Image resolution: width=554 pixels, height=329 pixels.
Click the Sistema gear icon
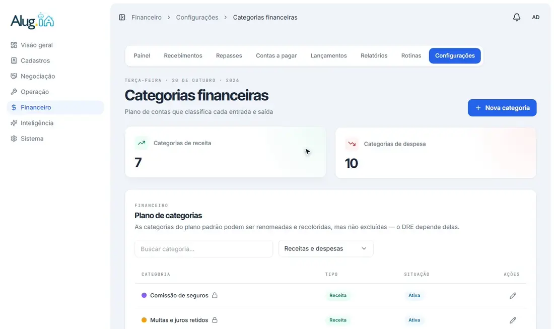(14, 138)
